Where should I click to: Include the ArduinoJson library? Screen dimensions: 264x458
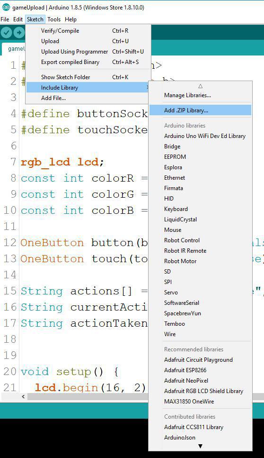coord(200,438)
